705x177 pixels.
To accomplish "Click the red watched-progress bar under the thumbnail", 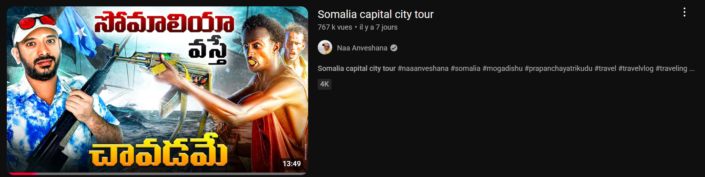I will tap(22, 174).
